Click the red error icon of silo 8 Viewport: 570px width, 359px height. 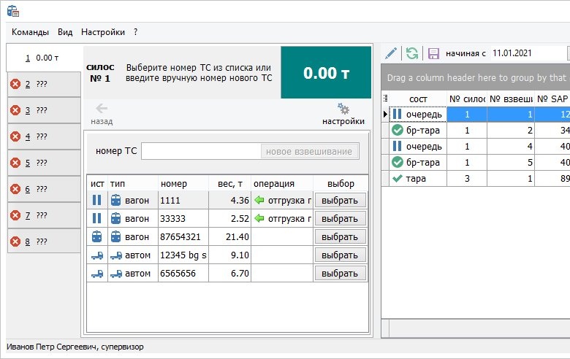(15, 242)
